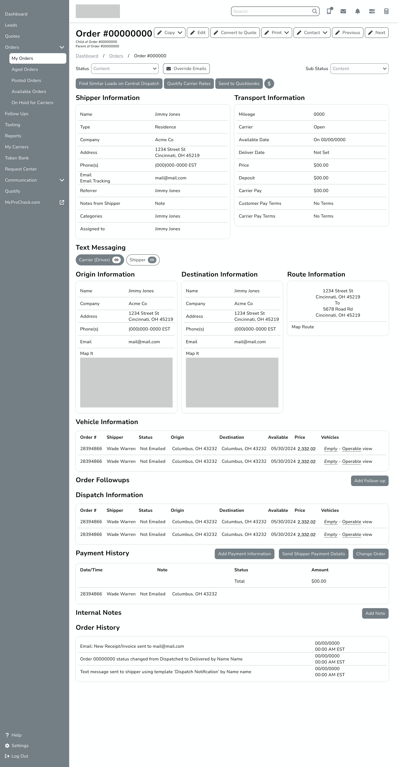Open Texting in the sidebar

(x=12, y=125)
